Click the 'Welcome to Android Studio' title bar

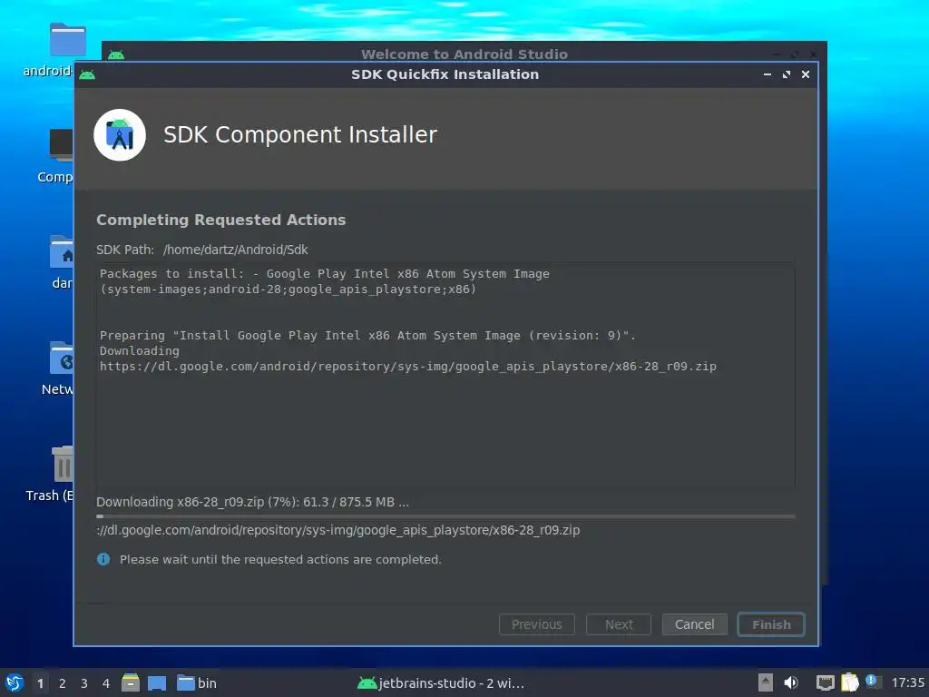[x=464, y=54]
